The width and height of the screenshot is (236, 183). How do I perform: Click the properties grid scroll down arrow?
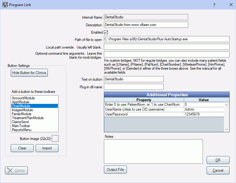[227, 130]
